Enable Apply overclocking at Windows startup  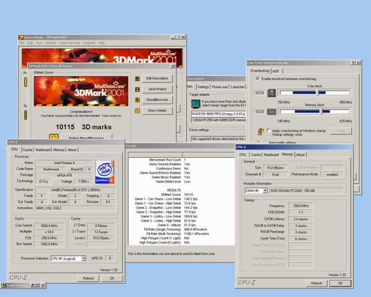point(269,131)
